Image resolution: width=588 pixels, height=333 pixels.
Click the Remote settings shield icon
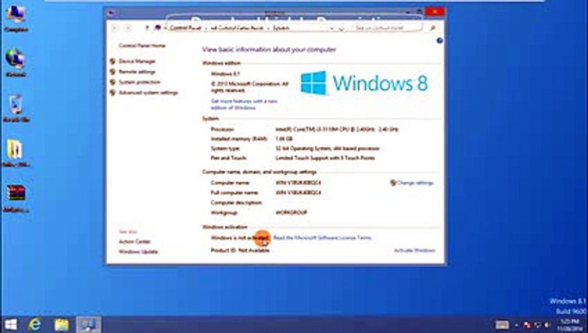coord(112,72)
